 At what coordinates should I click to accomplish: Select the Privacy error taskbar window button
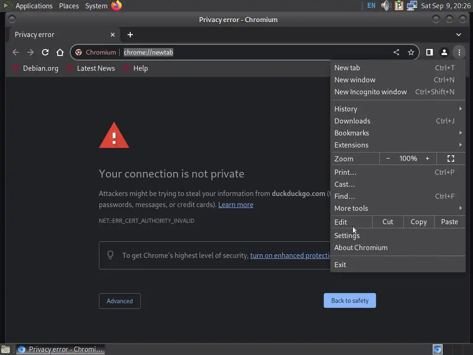click(x=61, y=349)
